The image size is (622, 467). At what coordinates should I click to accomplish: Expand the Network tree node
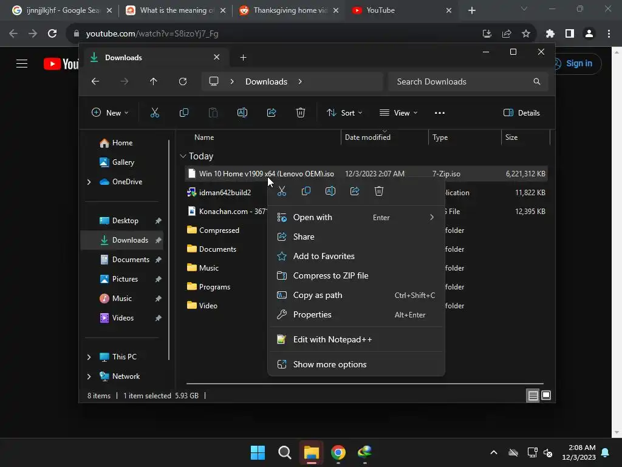(x=89, y=376)
